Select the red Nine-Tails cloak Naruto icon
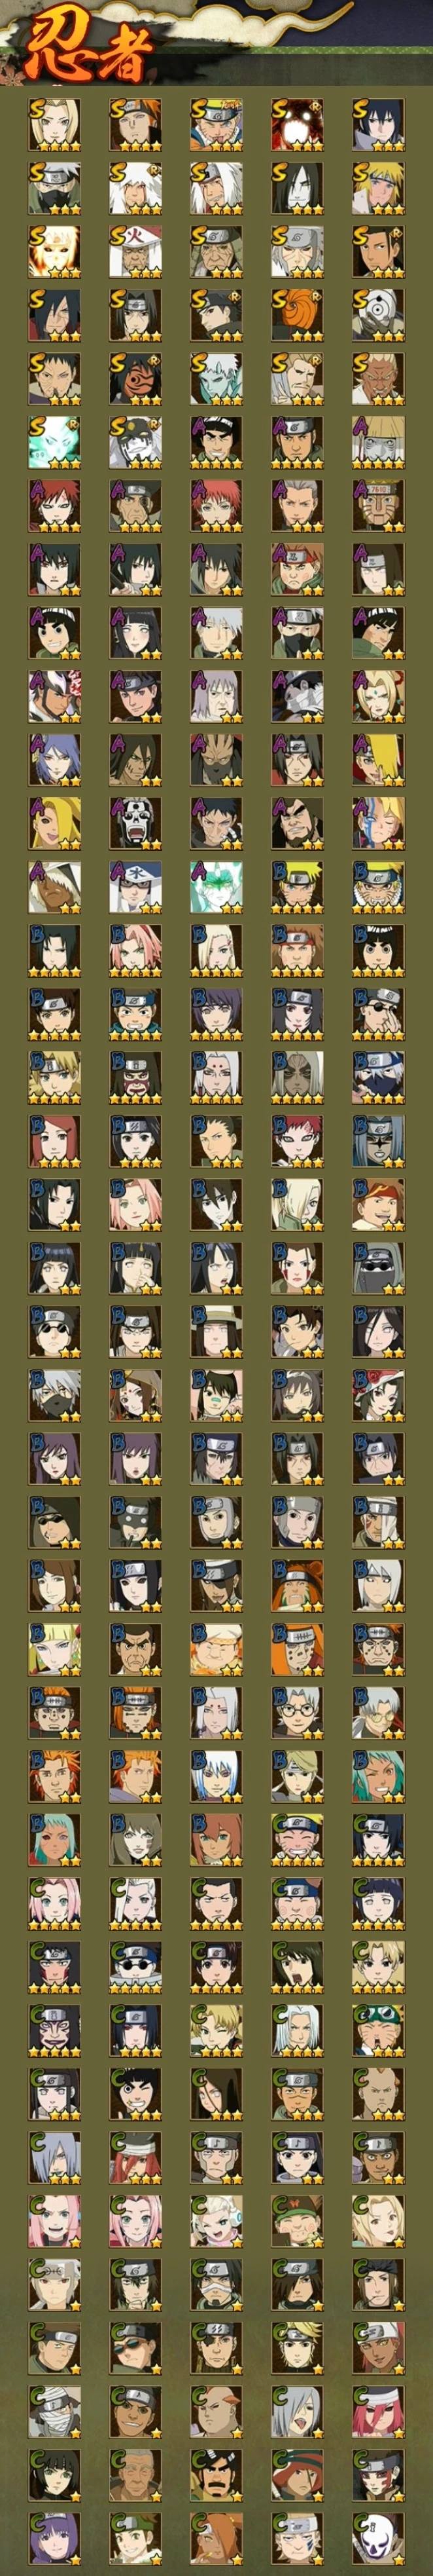433x2576 pixels. pos(296,124)
